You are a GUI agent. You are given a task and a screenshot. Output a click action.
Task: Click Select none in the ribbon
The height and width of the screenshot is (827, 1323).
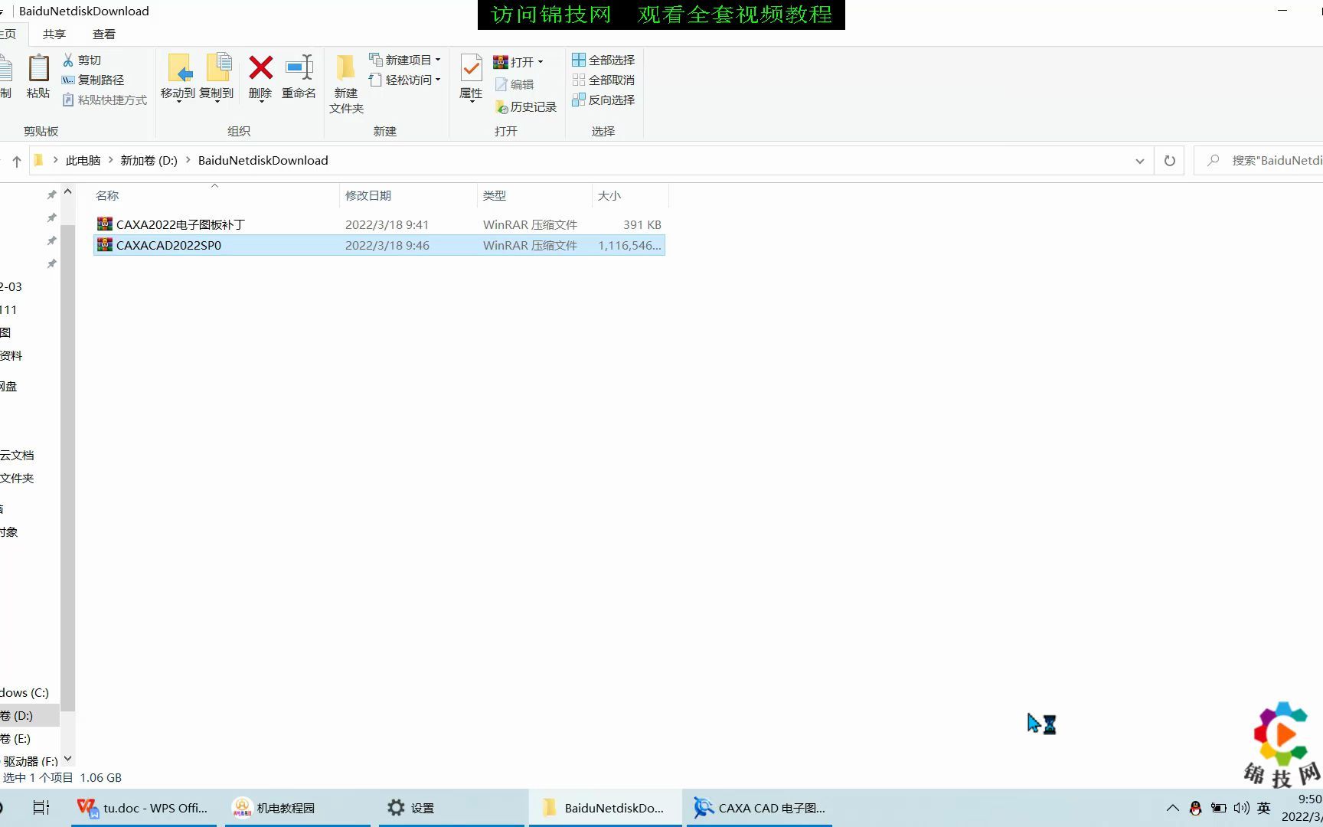click(603, 80)
